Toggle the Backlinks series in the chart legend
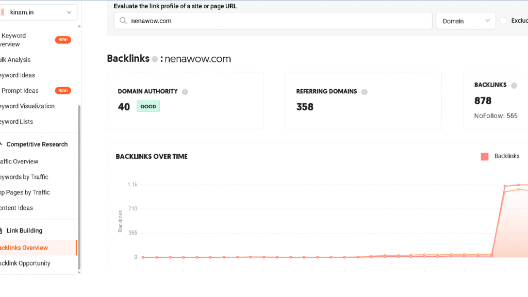This screenshot has height=297, width=528. [x=506, y=156]
